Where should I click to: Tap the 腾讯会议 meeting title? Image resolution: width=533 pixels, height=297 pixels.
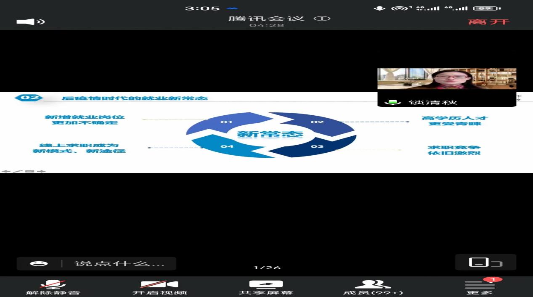[266, 19]
